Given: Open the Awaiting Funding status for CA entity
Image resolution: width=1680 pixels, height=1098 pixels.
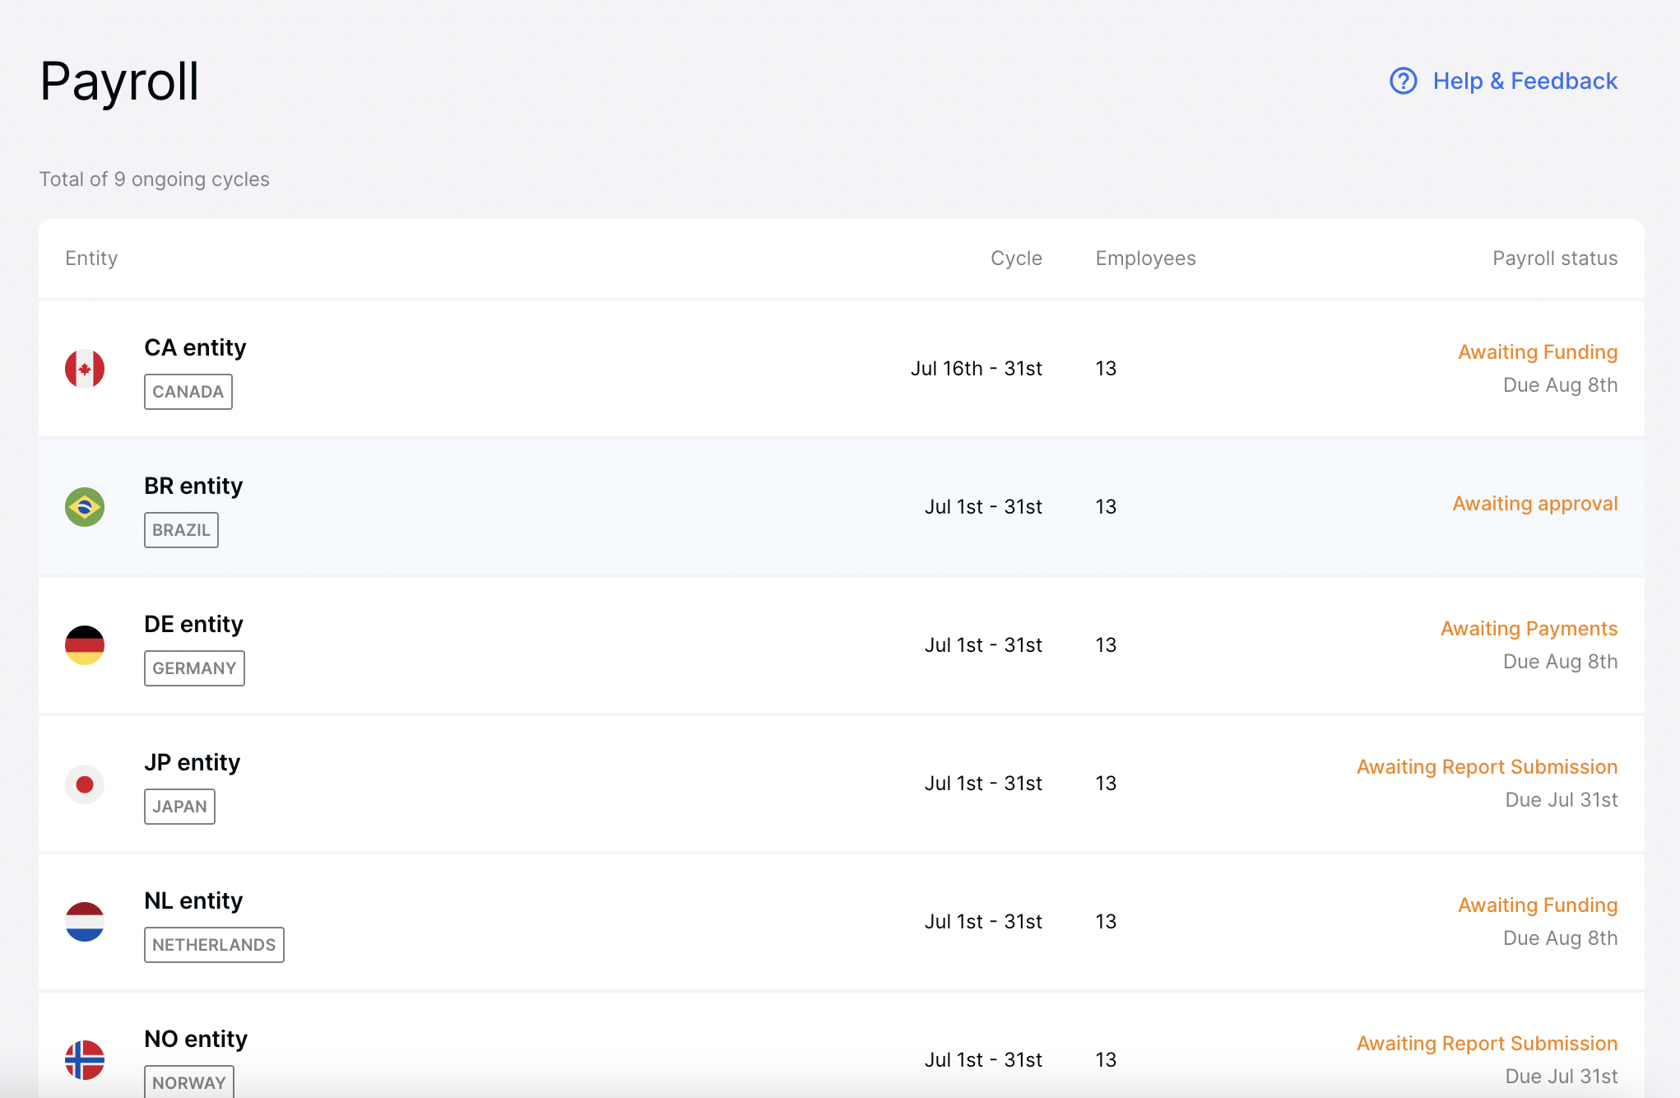Looking at the screenshot, I should [x=1538, y=351].
